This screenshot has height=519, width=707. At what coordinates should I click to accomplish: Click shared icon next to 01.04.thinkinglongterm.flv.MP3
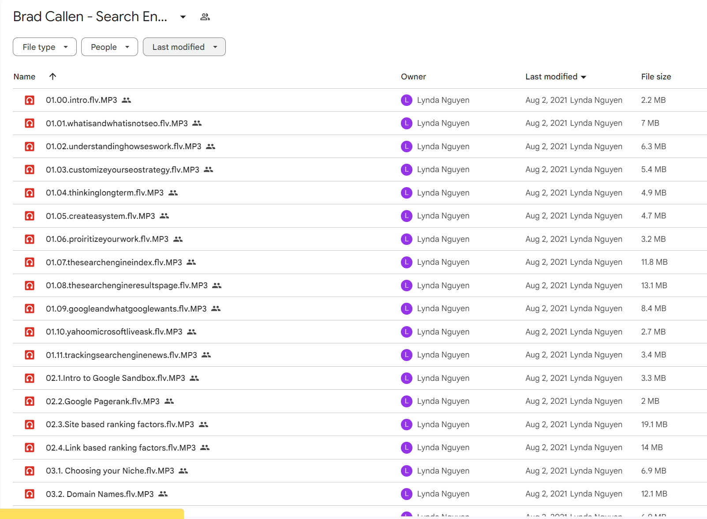click(x=173, y=193)
